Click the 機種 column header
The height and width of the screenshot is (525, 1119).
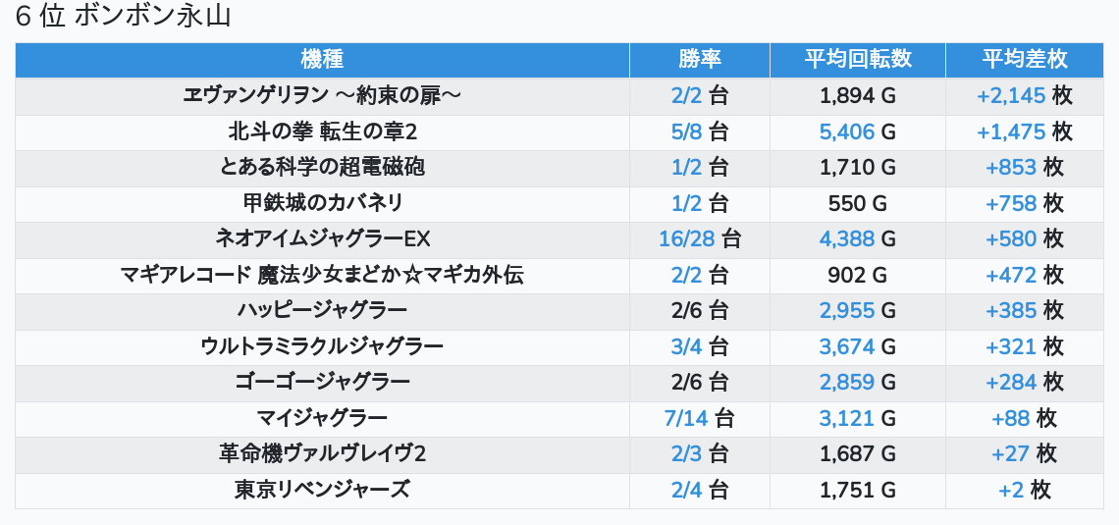click(x=322, y=59)
